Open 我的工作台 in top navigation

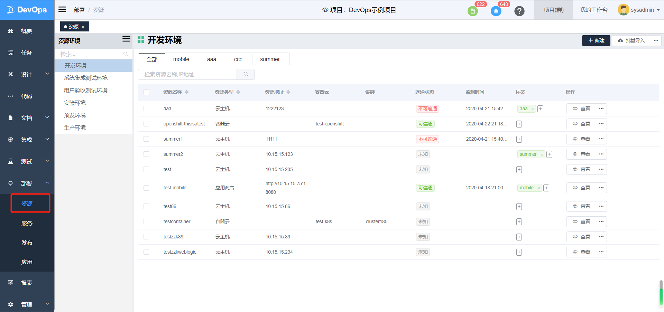coord(594,10)
